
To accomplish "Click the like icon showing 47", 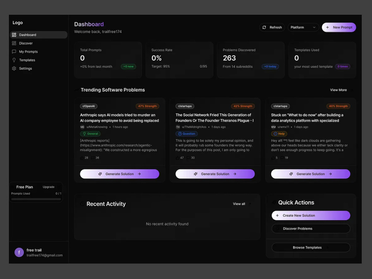I will 177,158.
